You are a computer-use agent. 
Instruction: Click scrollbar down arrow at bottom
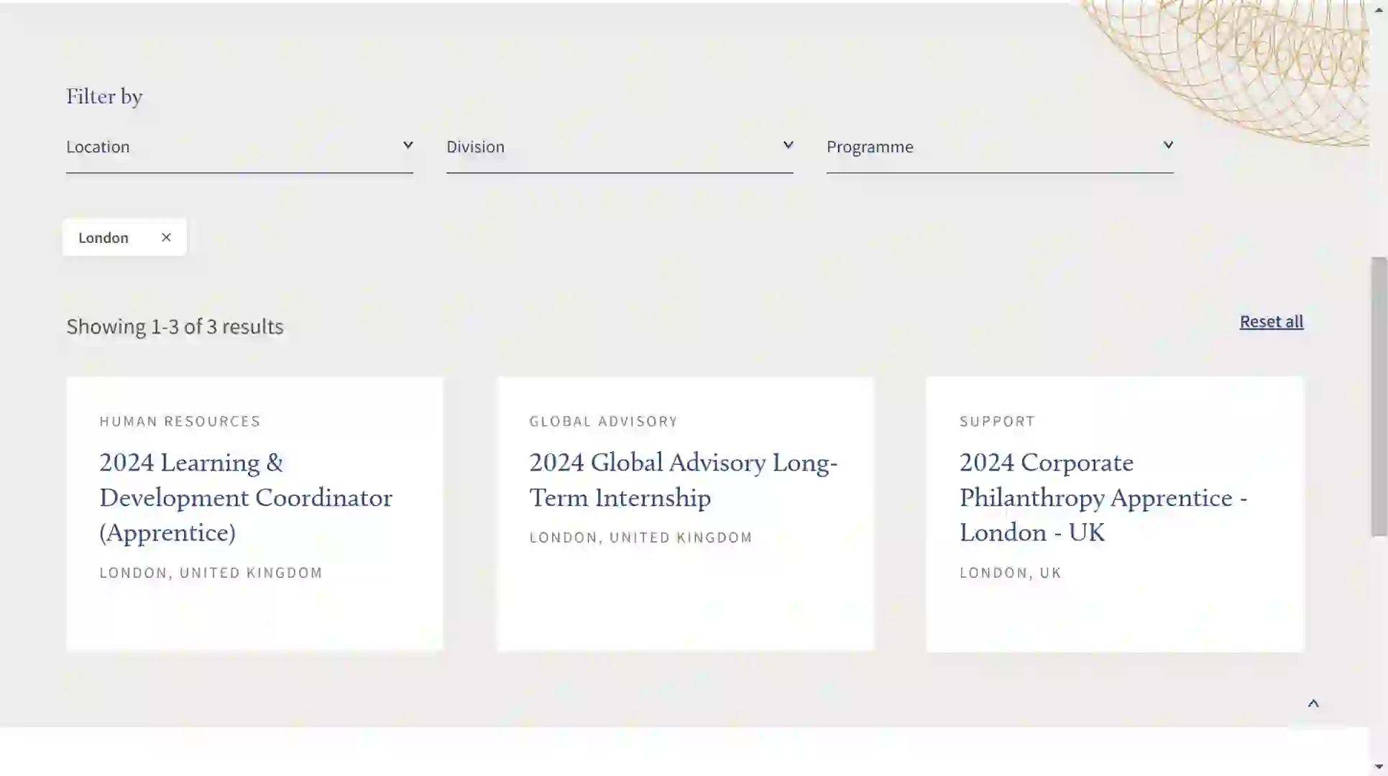pyautogui.click(x=1379, y=767)
